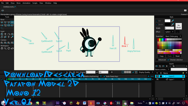This screenshot has height=106, width=188.
Task: Toggle Auto-freeze keys checkbox
Action: [x=105, y=76]
